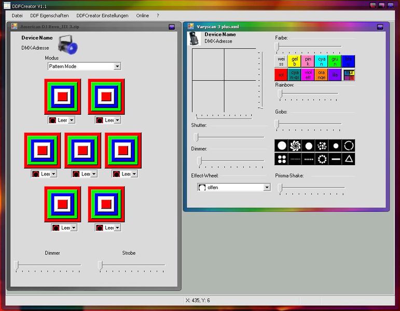
Task: Select the horizontal bar gobo
Action: tap(336, 159)
